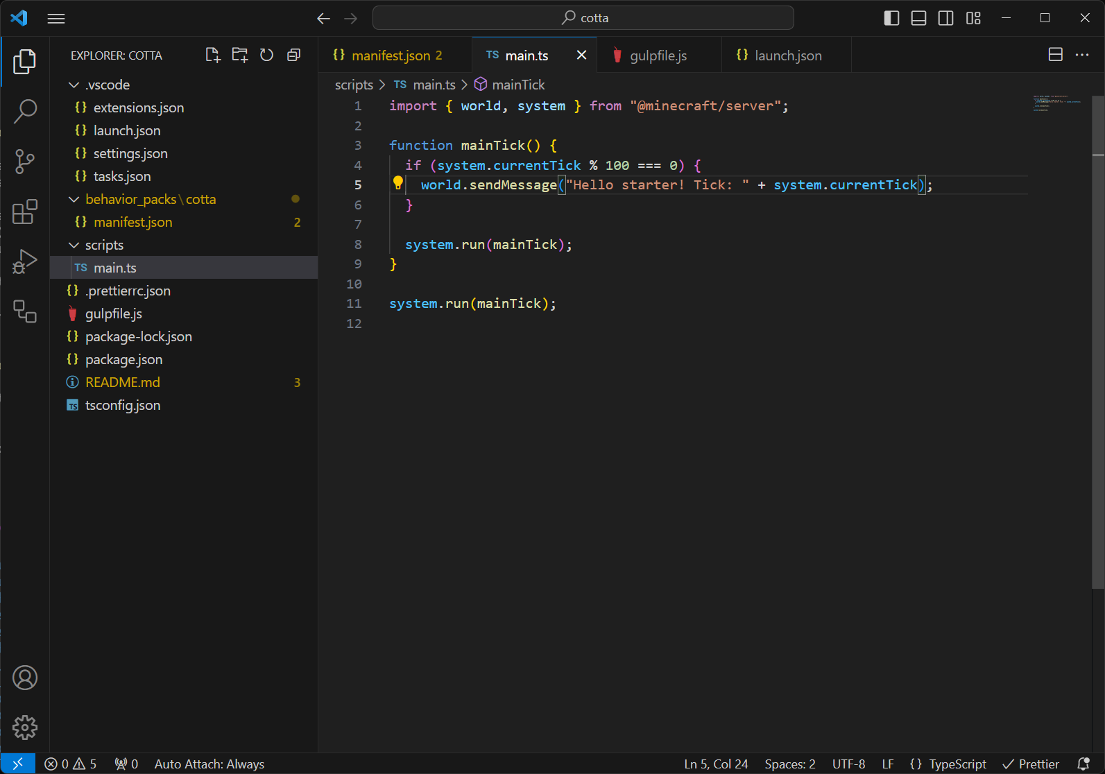This screenshot has width=1105, height=774.
Task: Change Spaces: 2 indentation
Action: click(790, 764)
